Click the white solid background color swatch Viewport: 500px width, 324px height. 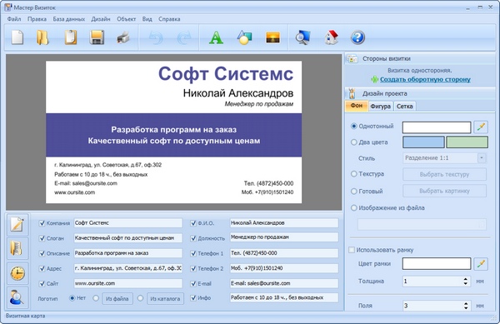(x=437, y=127)
